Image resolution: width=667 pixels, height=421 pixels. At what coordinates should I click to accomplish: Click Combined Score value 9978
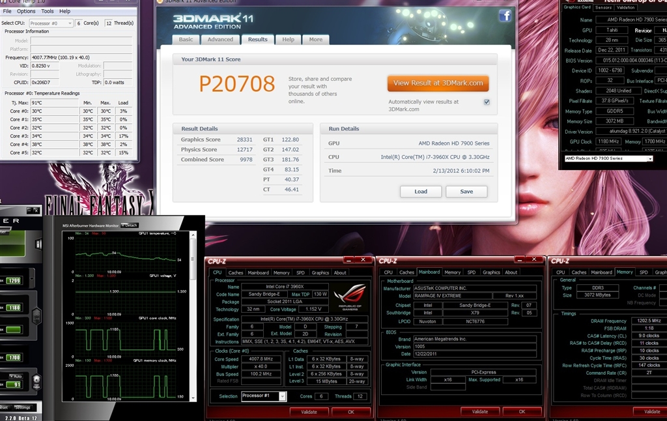point(246,160)
